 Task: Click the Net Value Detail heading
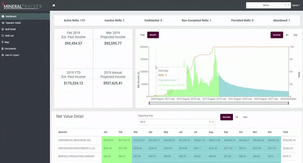click(70, 116)
